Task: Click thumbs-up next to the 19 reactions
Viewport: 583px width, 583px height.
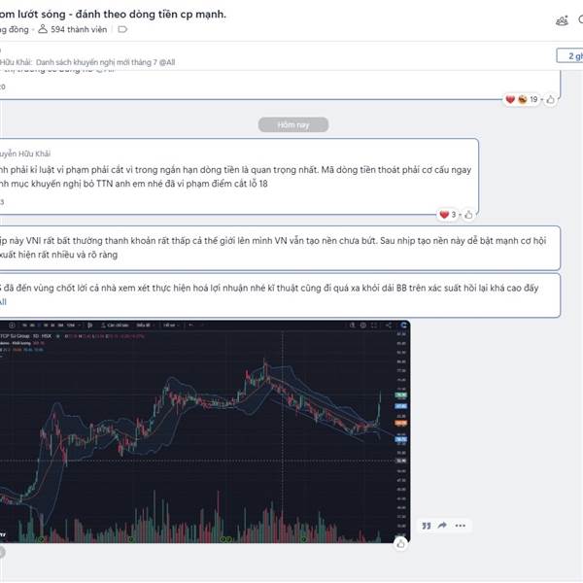Action: point(551,100)
